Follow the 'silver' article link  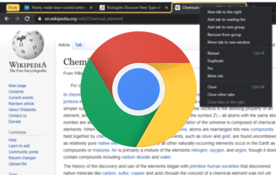(207, 136)
